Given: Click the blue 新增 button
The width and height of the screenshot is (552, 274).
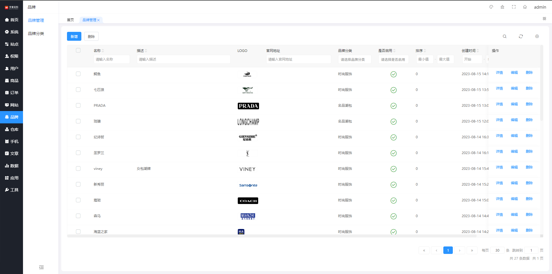Looking at the screenshot, I should [x=74, y=36].
